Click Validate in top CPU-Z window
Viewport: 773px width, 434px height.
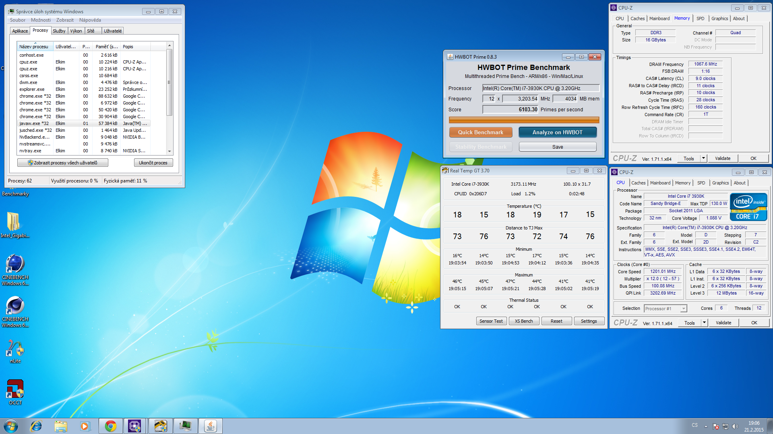(x=723, y=158)
